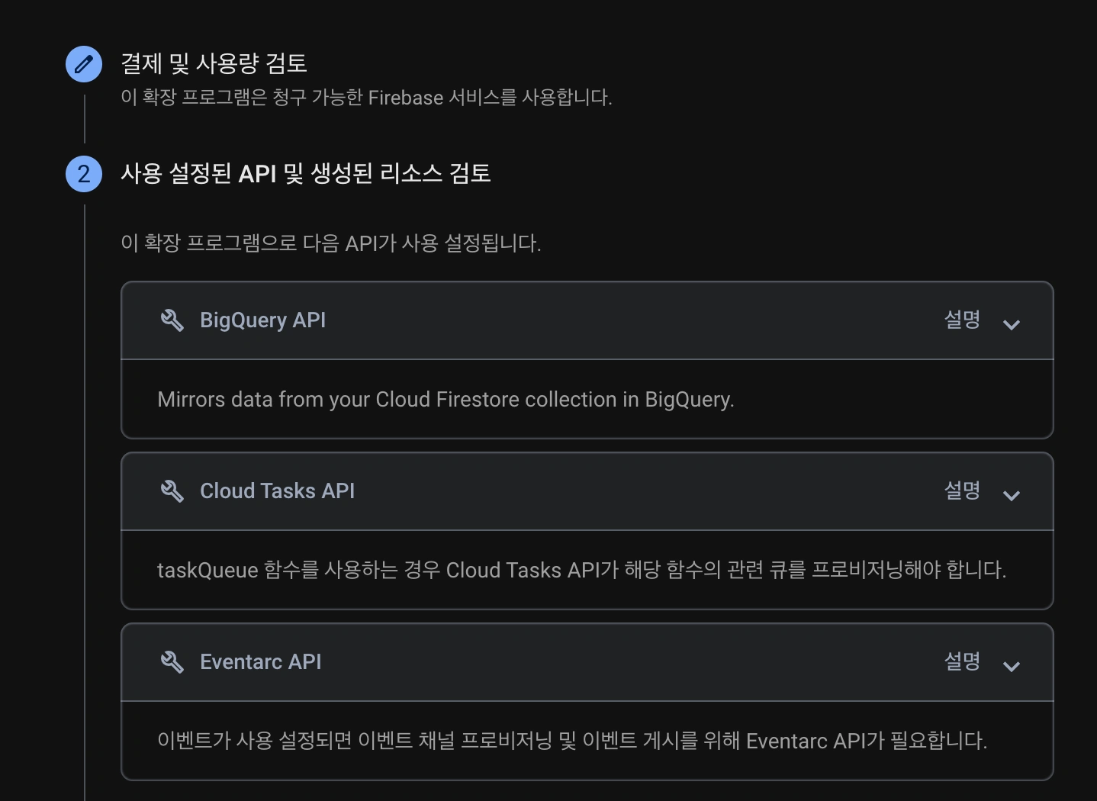Click the Eventarc API wrench icon
Screen dimensions: 1097x801
tap(172, 662)
